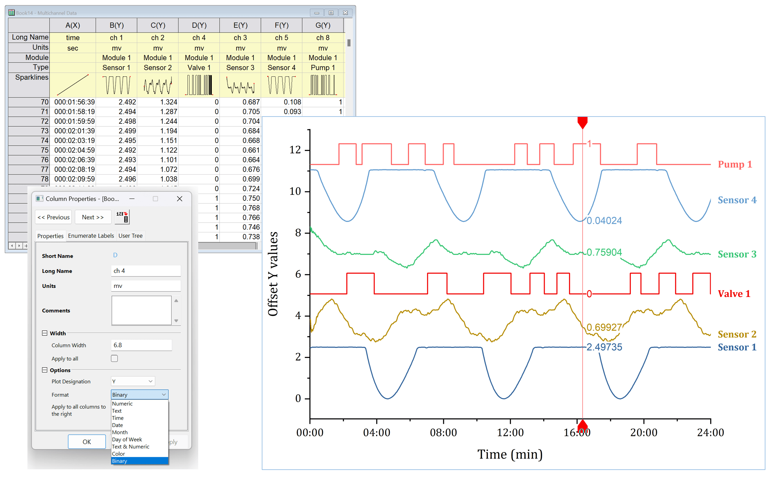Click the Sensor 1 sparkline thumbnail

point(116,85)
